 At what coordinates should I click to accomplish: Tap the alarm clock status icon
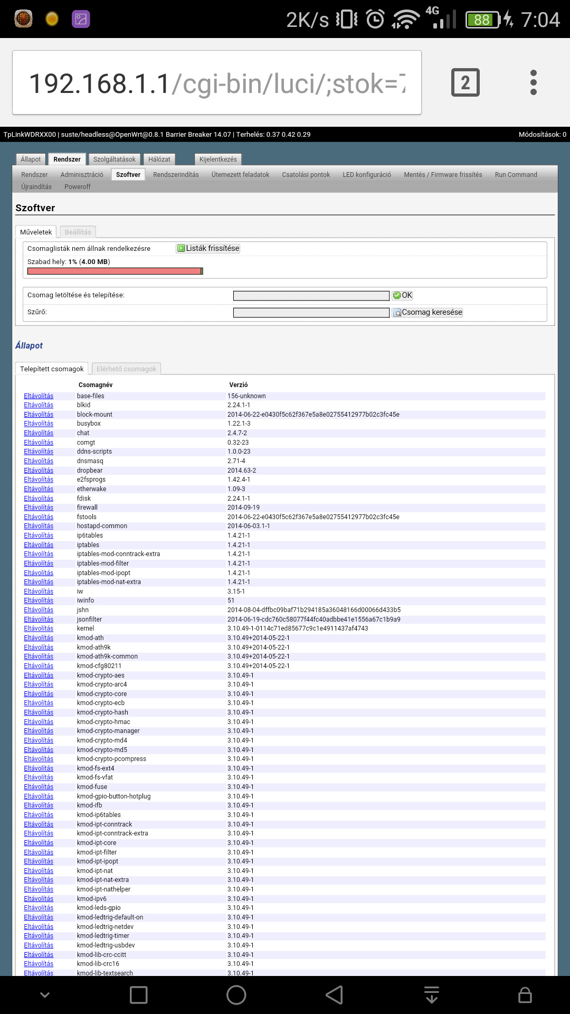click(x=375, y=20)
